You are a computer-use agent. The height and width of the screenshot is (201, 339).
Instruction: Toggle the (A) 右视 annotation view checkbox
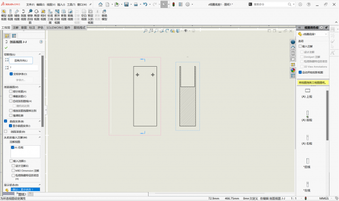point(12,147)
